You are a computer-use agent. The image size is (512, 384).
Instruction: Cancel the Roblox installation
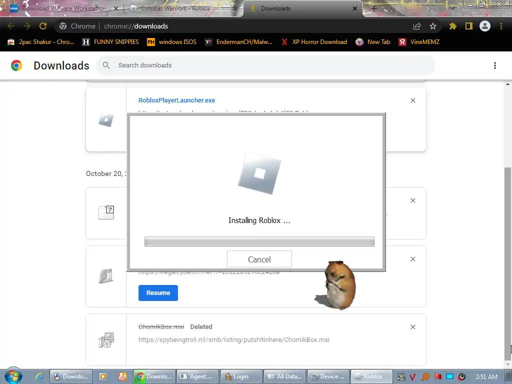259,259
